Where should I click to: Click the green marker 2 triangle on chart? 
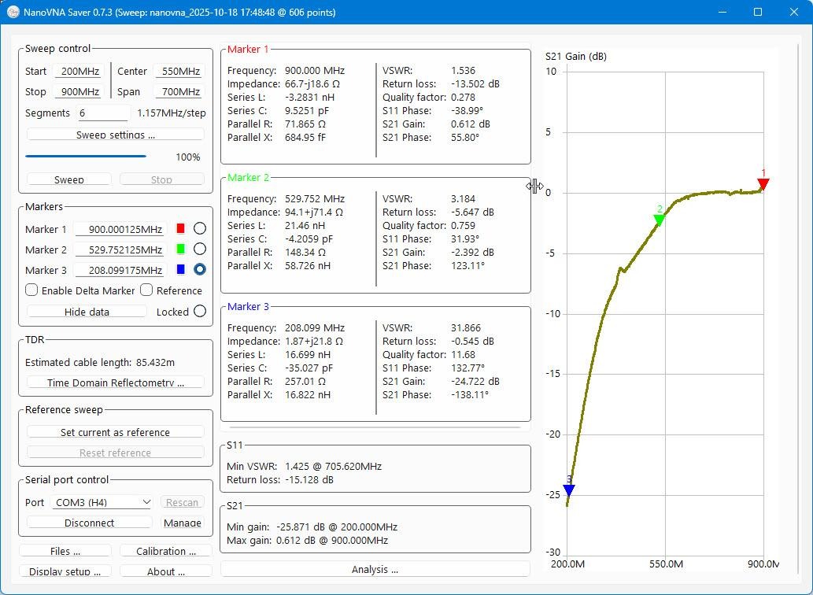659,220
